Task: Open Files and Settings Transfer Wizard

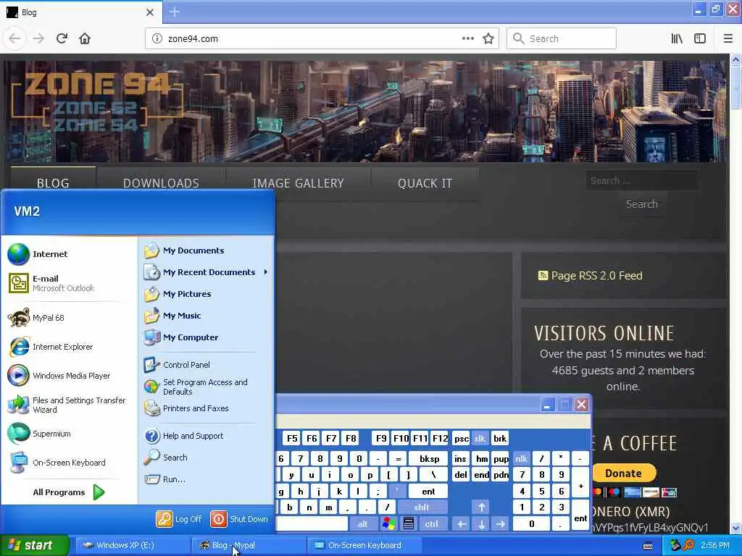Action: [x=69, y=405]
